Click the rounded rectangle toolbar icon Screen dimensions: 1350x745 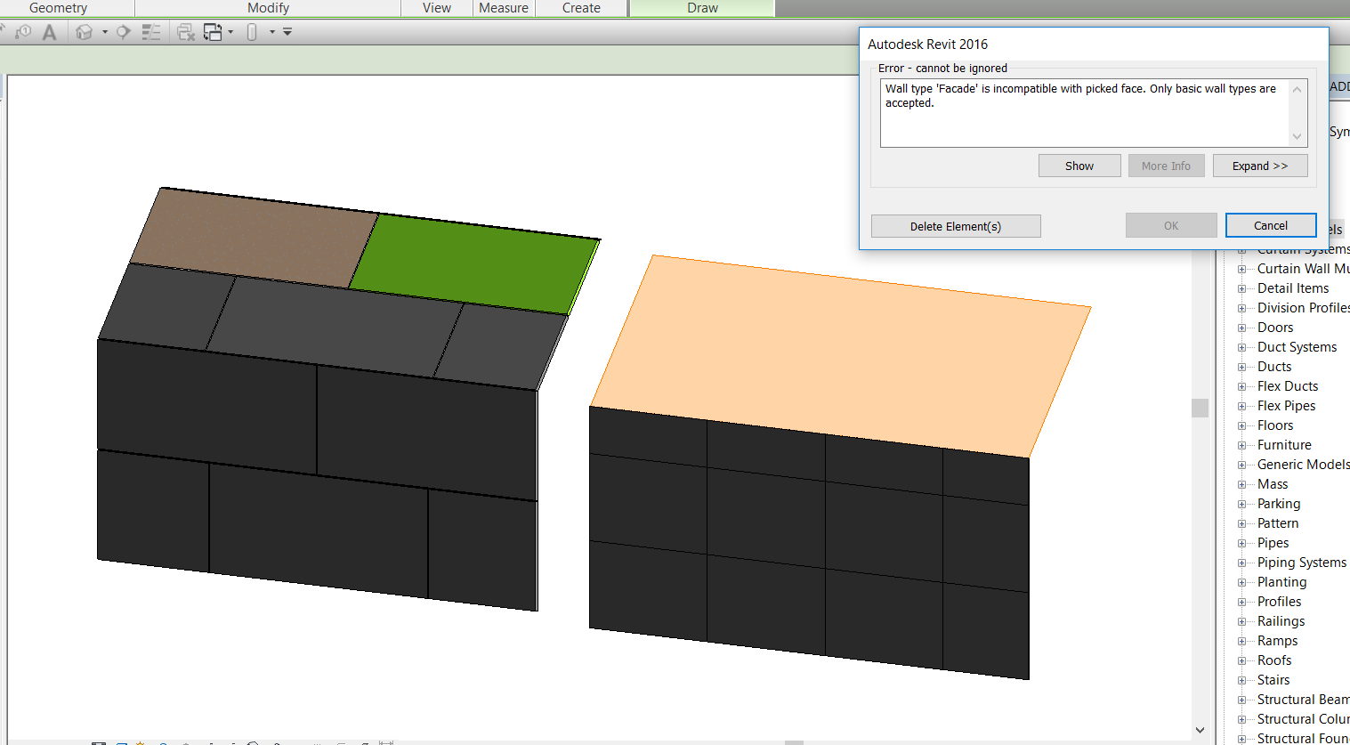coord(252,32)
